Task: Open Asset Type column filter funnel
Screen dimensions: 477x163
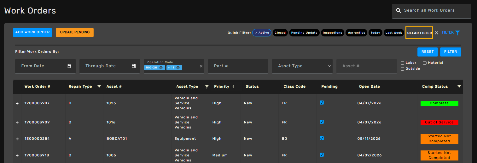Action: [207, 87]
